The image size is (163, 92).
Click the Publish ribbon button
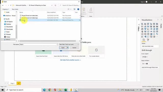pyautogui.click(x=91, y=10)
